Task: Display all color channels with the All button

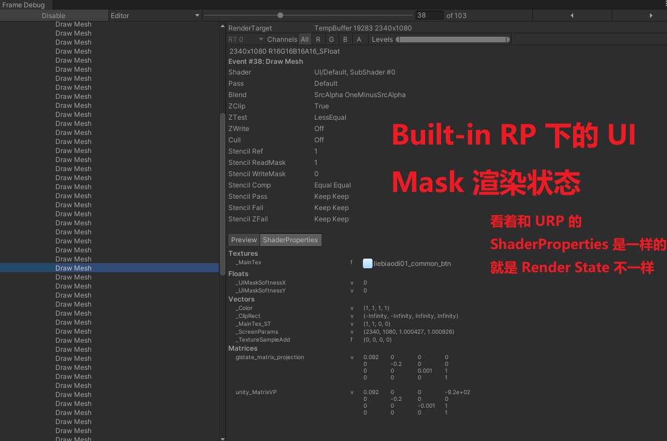Action: click(305, 39)
